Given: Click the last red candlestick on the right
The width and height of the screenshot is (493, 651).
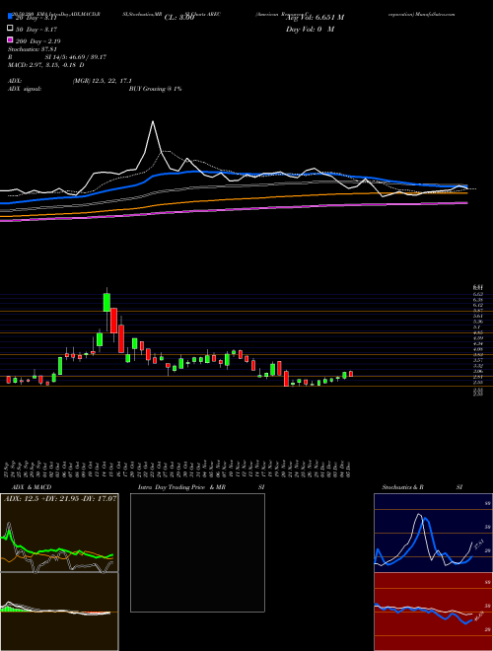Looking at the screenshot, I should [x=351, y=374].
